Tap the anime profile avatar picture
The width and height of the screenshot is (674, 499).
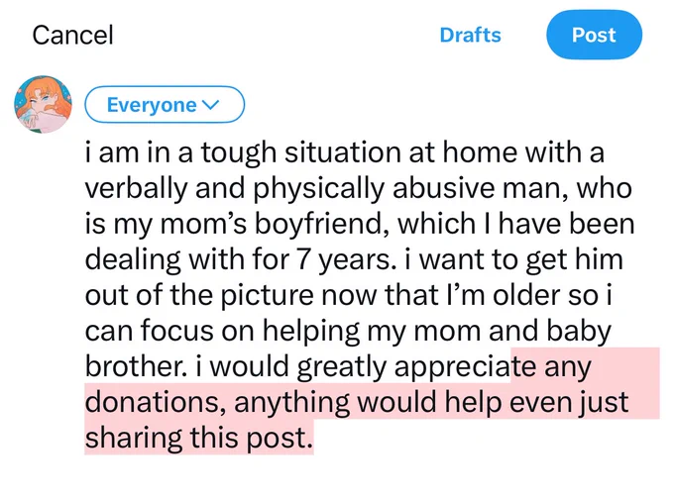pos(43,104)
